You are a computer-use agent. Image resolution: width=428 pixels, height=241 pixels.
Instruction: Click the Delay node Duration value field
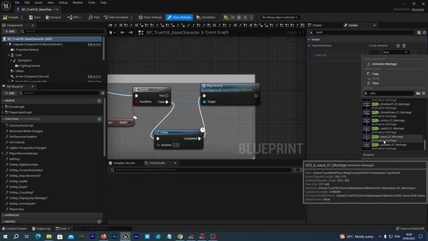(x=176, y=145)
